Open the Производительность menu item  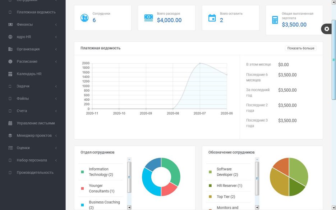click(x=35, y=173)
